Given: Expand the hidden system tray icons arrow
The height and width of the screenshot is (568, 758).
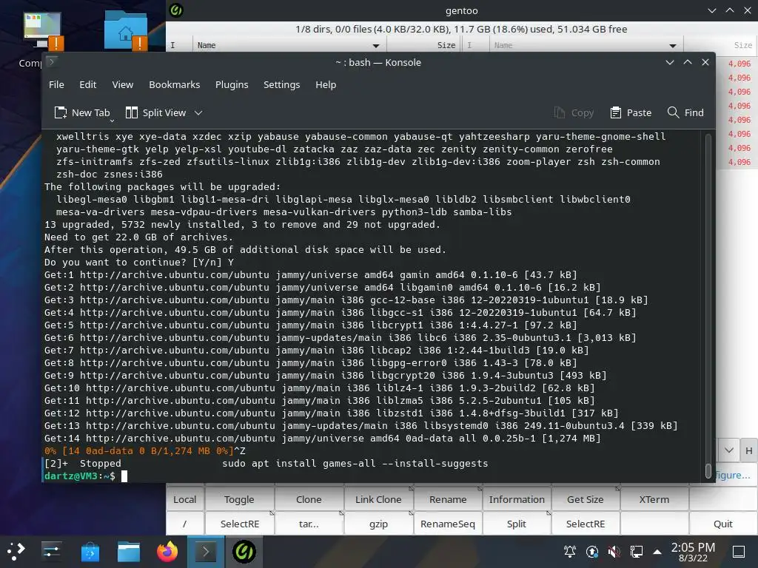Looking at the screenshot, I should click(657, 552).
